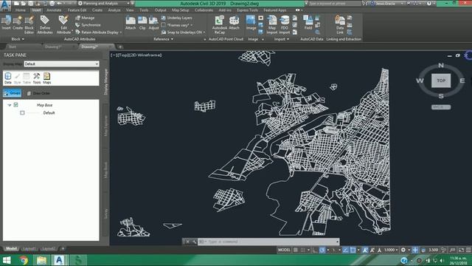Click the MODEL button in status bar
The image size is (472, 266).
coord(284,250)
